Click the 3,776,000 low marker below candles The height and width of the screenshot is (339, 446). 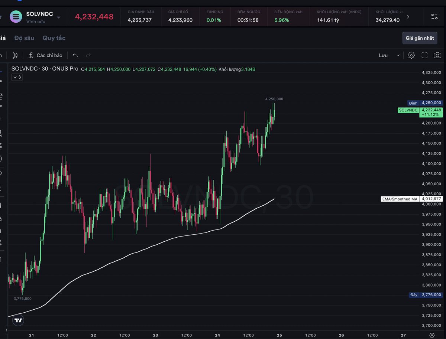pos(23,299)
